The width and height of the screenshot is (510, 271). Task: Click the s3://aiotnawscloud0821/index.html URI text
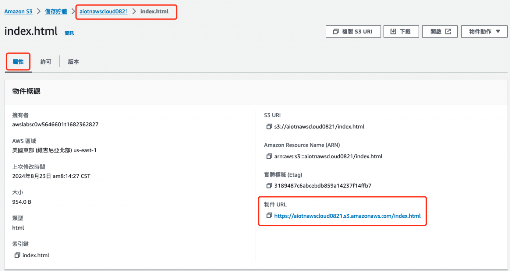click(319, 127)
